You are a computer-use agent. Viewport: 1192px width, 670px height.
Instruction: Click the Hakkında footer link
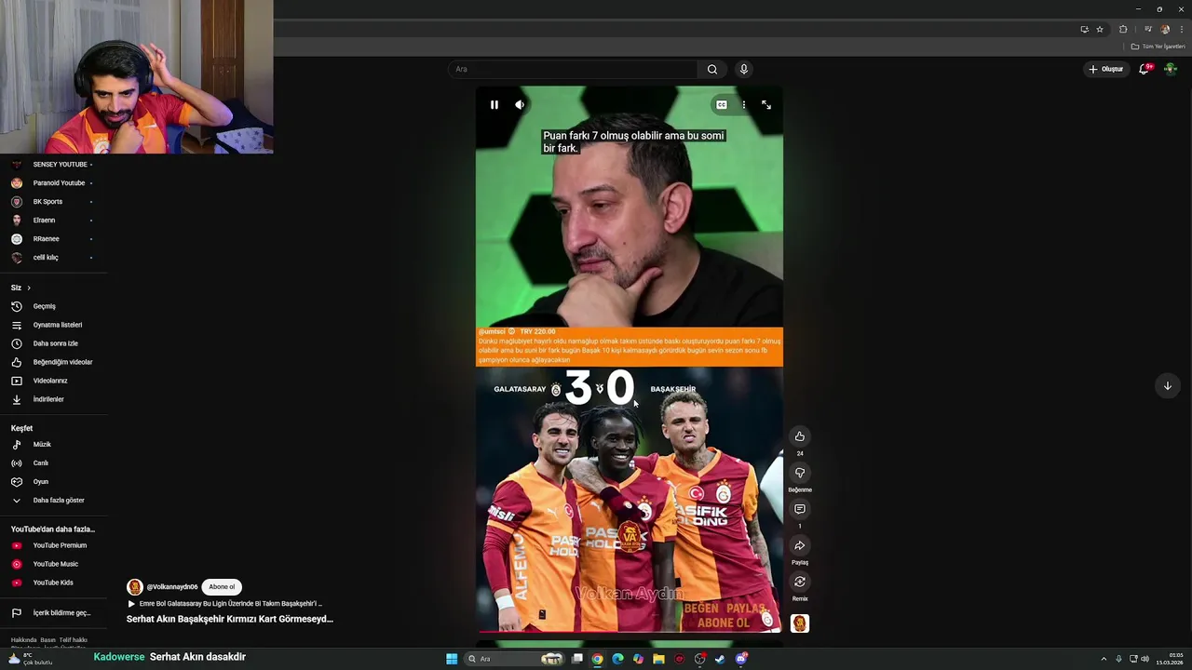pyautogui.click(x=23, y=640)
